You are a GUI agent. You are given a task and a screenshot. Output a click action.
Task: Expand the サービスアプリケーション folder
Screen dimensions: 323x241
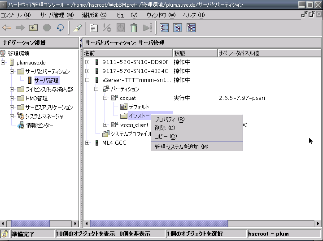click(12, 107)
